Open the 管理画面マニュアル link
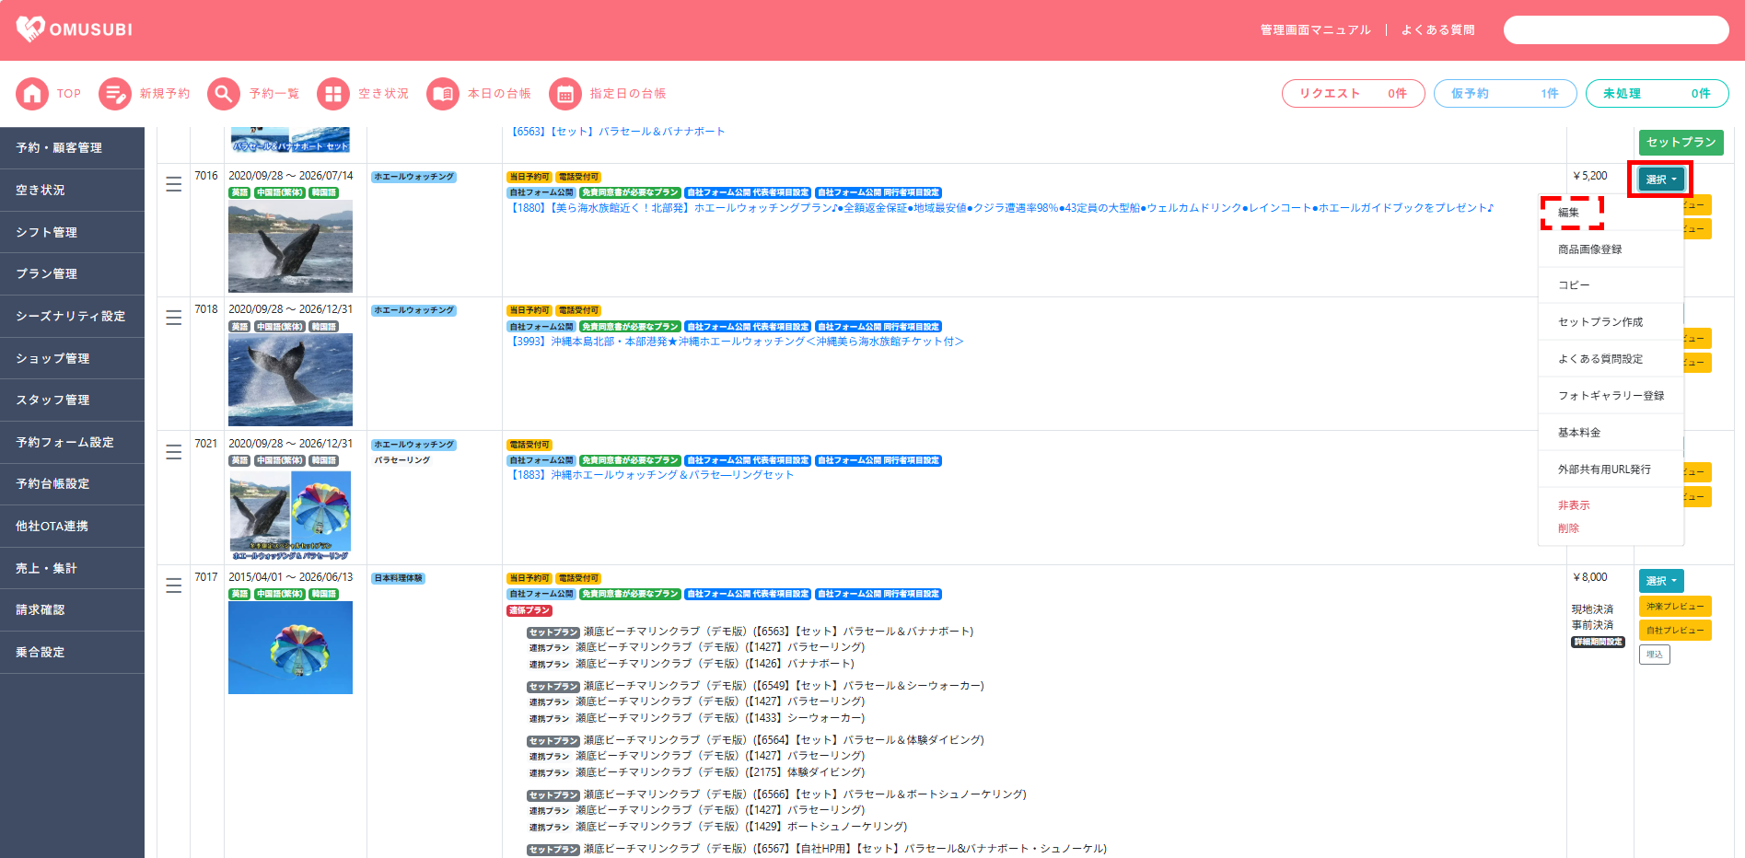The width and height of the screenshot is (1745, 858). pos(1315,30)
